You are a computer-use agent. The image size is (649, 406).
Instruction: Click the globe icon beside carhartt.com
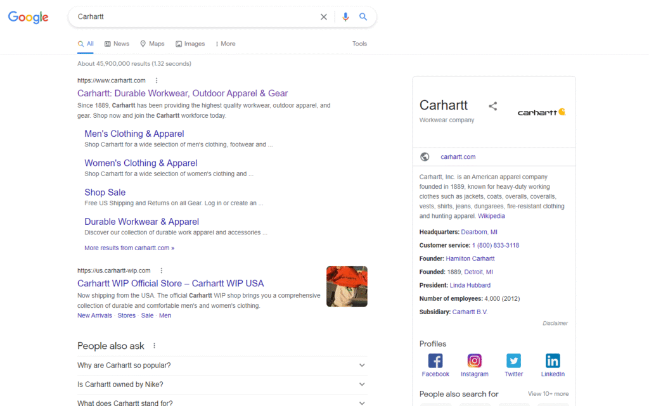pos(425,156)
